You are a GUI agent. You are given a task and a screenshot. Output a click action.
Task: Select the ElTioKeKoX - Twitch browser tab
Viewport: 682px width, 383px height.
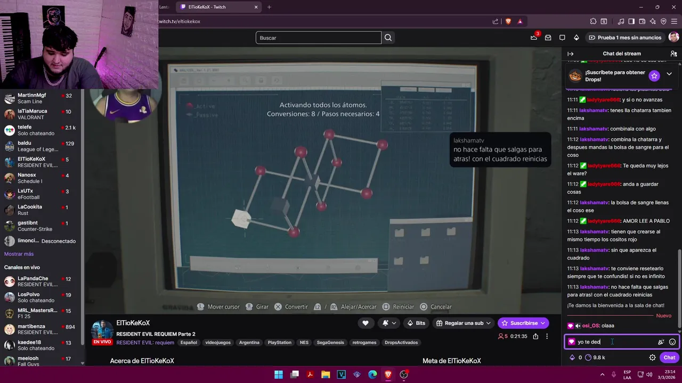tap(218, 7)
